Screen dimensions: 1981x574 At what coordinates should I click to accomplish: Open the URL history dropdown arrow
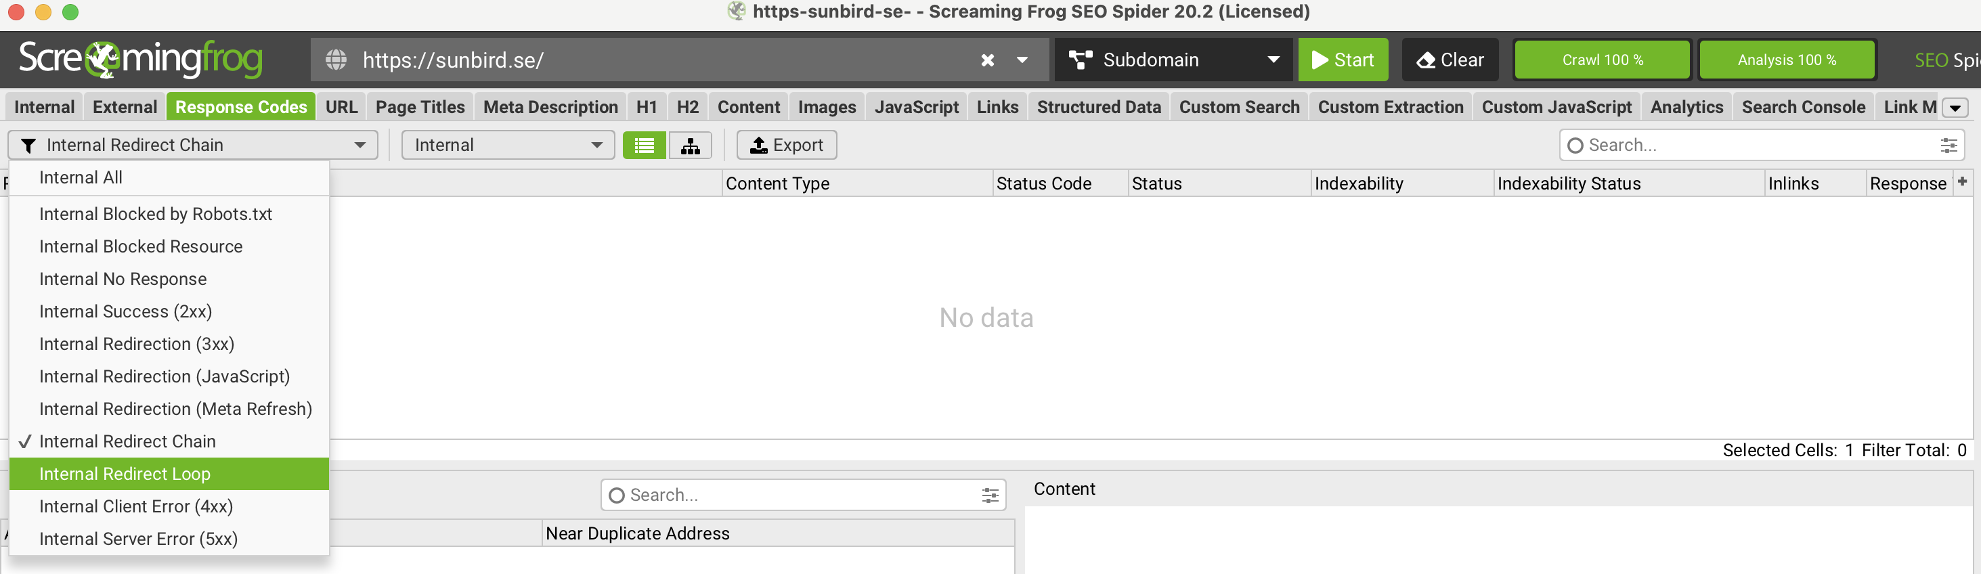[1022, 60]
